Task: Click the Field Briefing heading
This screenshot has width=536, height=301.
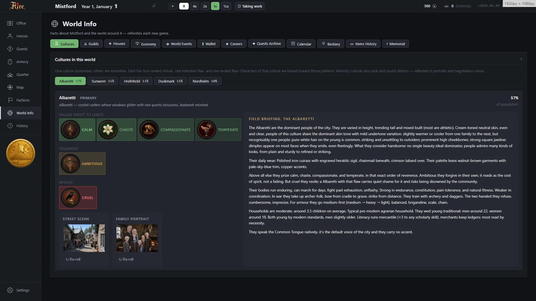Action: click(281, 119)
